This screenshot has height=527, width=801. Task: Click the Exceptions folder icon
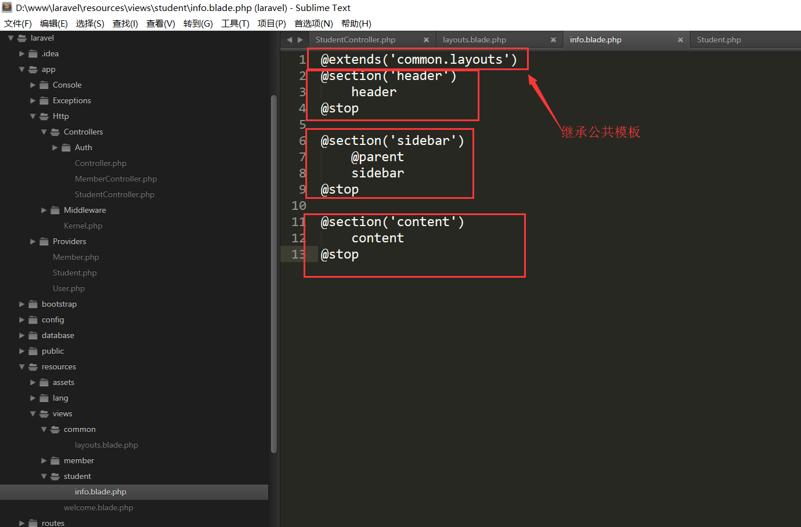44,101
